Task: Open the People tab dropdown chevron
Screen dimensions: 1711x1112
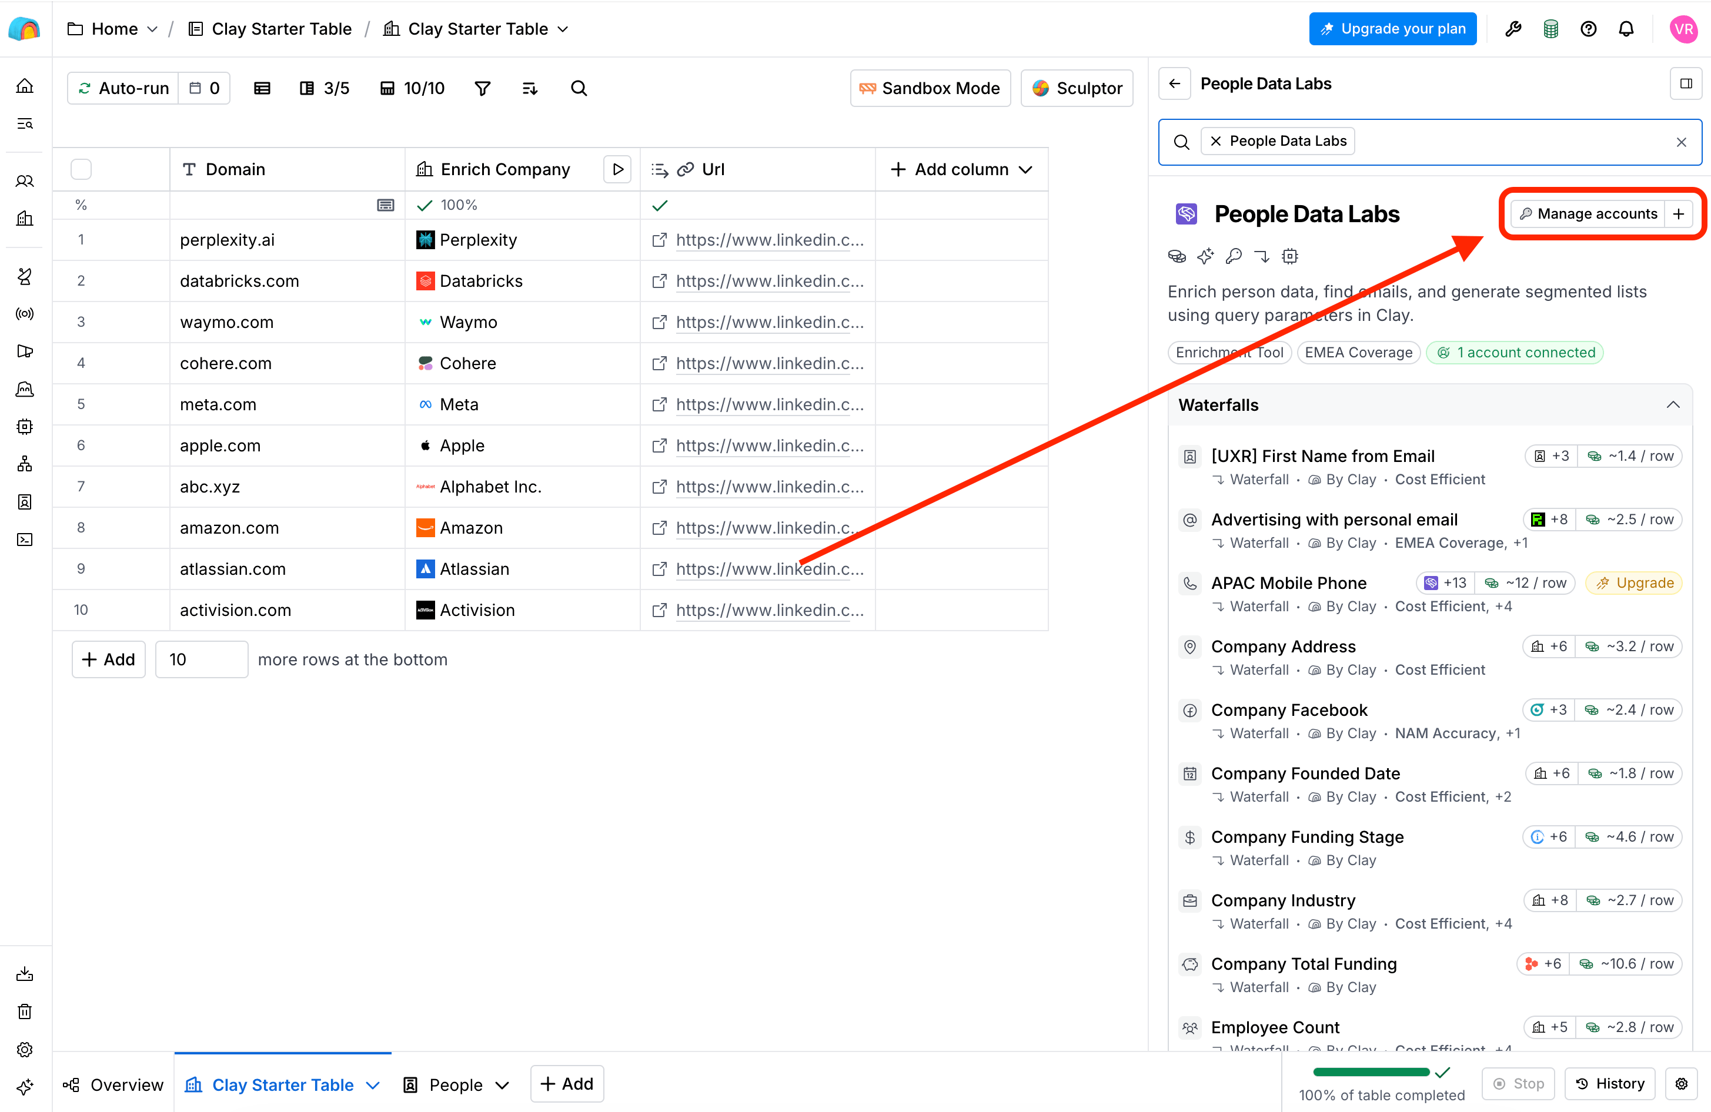Action: [x=503, y=1086]
